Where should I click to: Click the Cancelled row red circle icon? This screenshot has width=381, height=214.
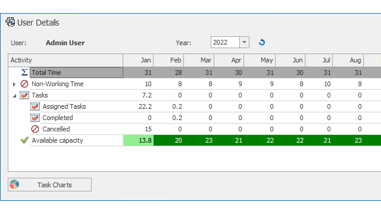pos(35,129)
